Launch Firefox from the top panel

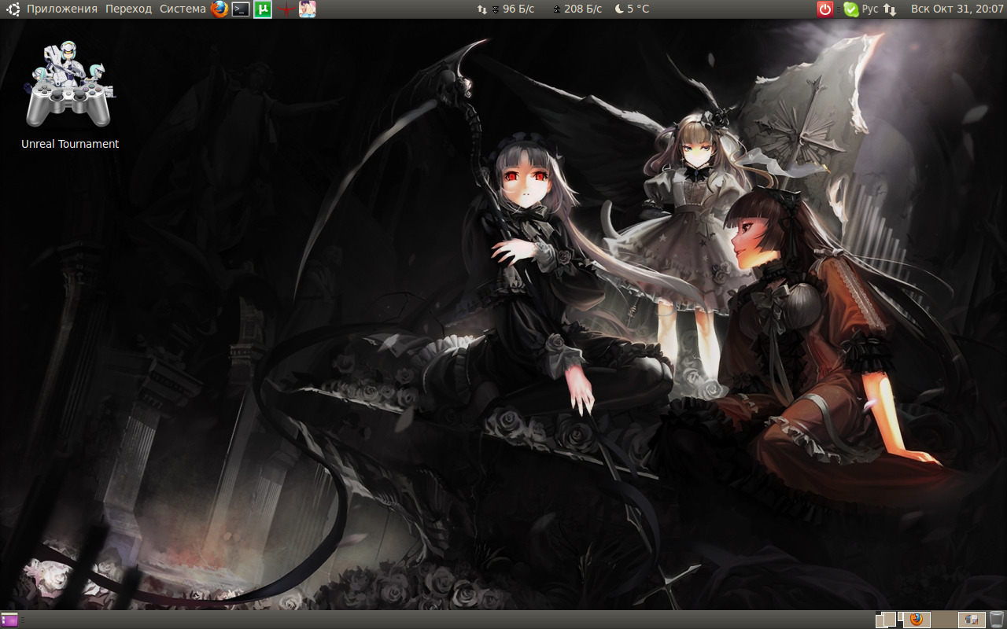click(x=219, y=9)
